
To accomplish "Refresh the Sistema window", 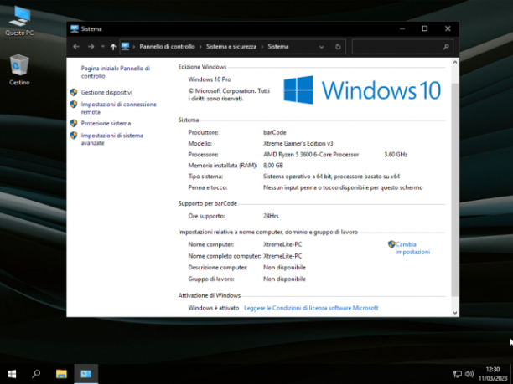I will click(338, 47).
